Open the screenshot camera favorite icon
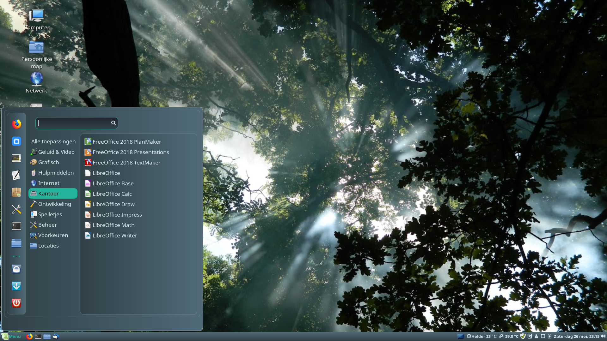 click(x=16, y=141)
